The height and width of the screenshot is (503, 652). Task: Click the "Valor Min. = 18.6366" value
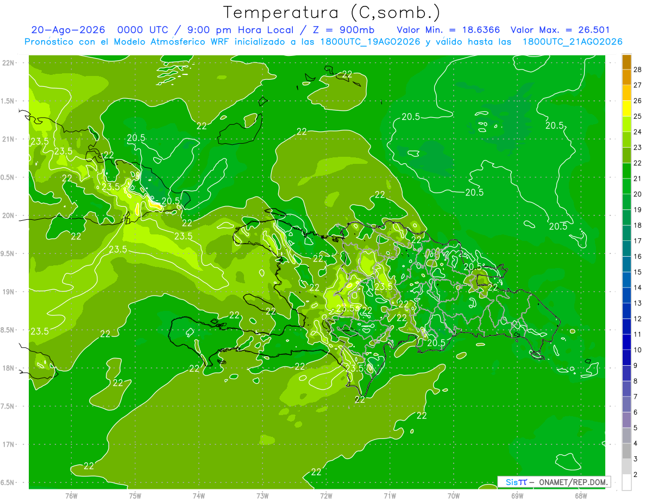pyautogui.click(x=448, y=30)
